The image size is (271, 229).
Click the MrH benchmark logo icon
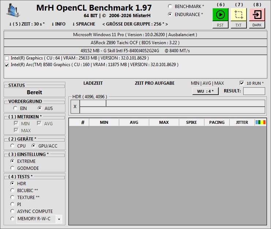click(13, 10)
